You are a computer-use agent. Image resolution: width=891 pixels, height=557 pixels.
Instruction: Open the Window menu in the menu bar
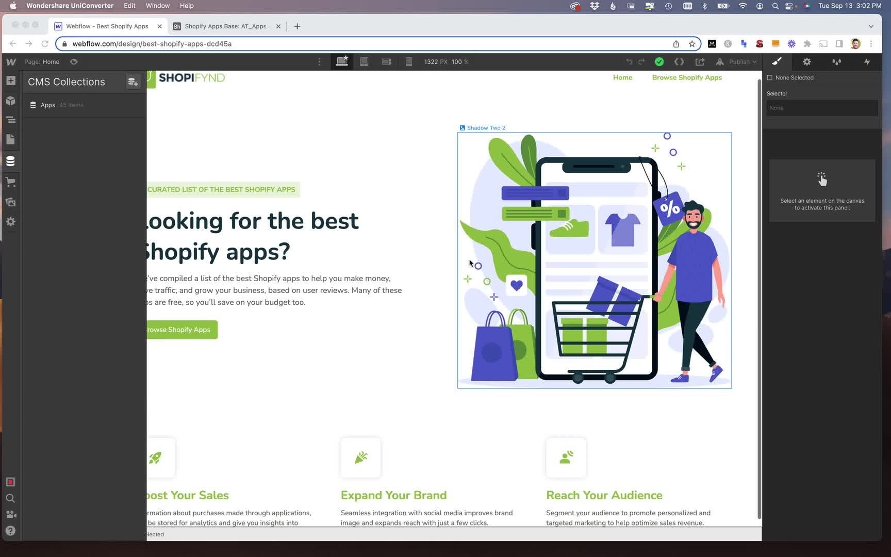click(157, 6)
